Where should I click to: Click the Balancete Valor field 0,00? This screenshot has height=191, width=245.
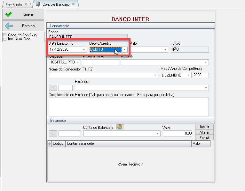pos(177,133)
